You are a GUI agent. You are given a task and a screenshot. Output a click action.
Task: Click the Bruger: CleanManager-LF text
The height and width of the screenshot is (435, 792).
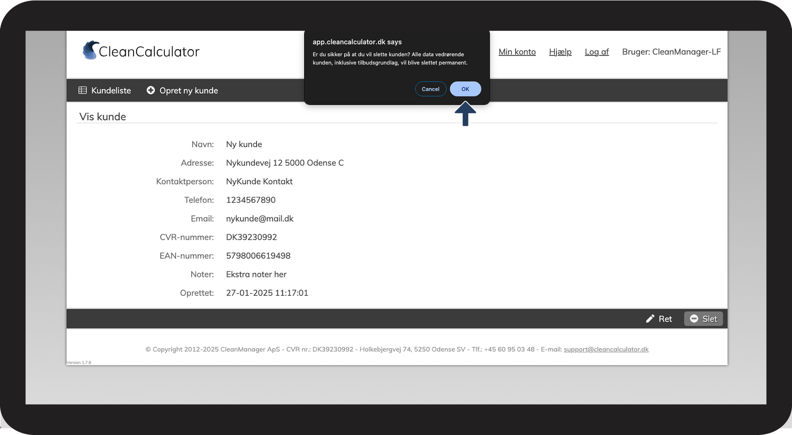pos(671,52)
